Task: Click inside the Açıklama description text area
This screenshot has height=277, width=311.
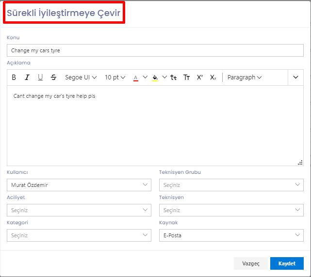Action: click(155, 125)
